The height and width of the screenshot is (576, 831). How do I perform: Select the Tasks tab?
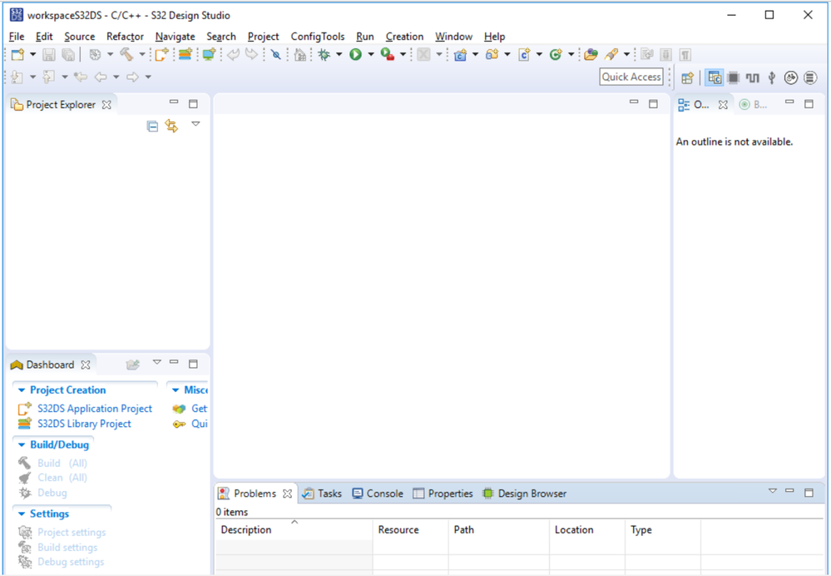click(x=322, y=494)
